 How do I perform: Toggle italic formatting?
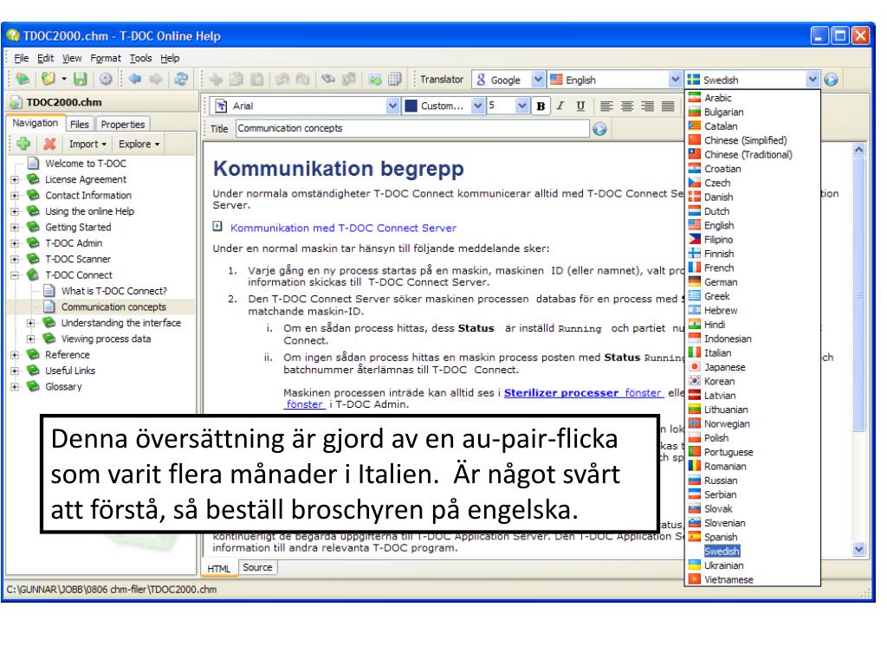point(560,106)
